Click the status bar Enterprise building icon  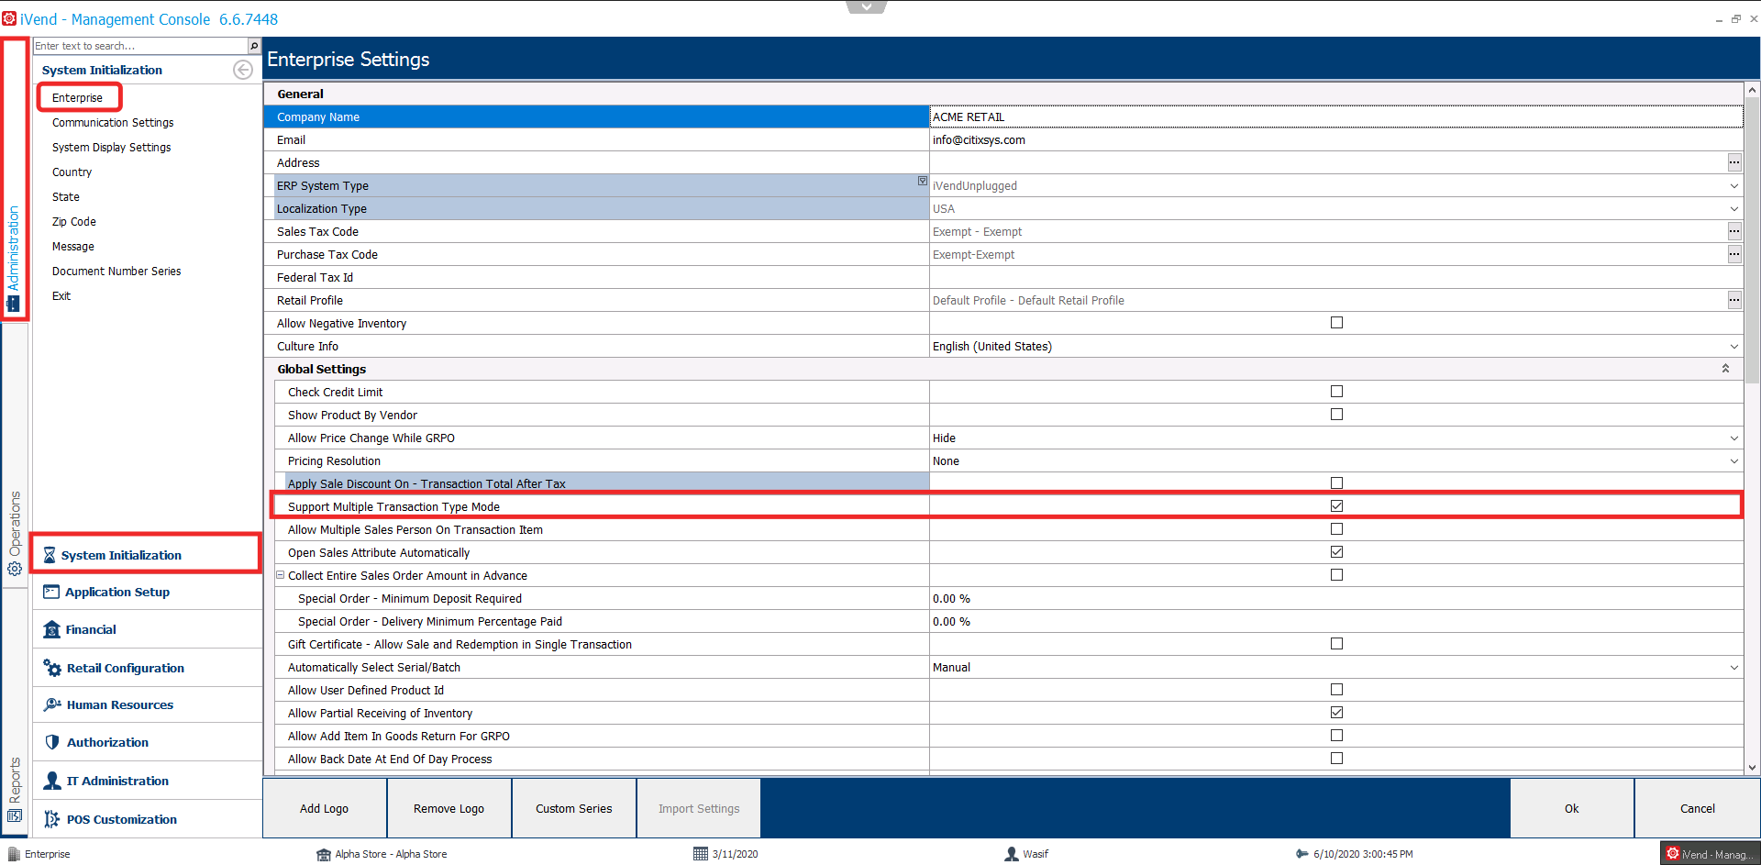tap(14, 854)
